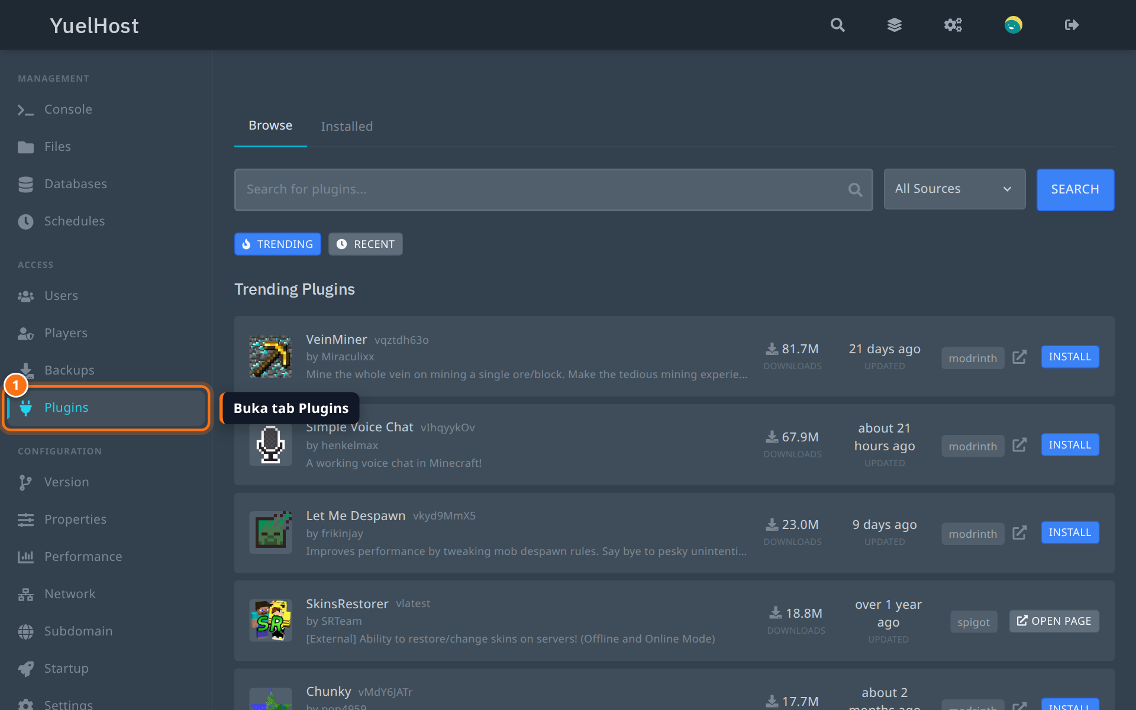Open Simple Voice Chat external link icon
1136x710 pixels.
coord(1019,445)
